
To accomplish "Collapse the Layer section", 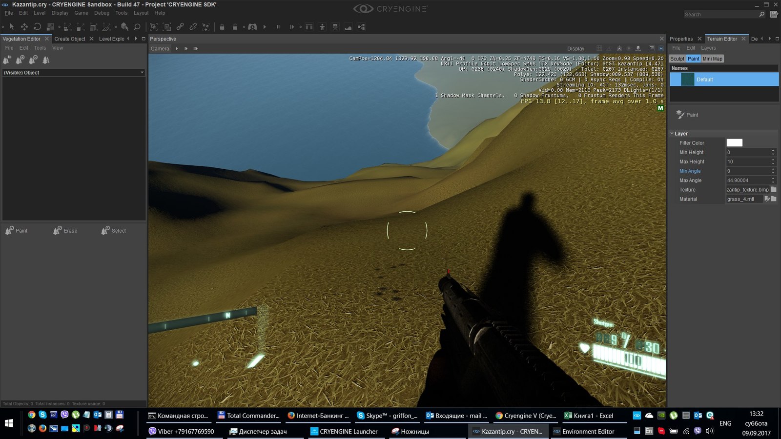I will (x=672, y=133).
